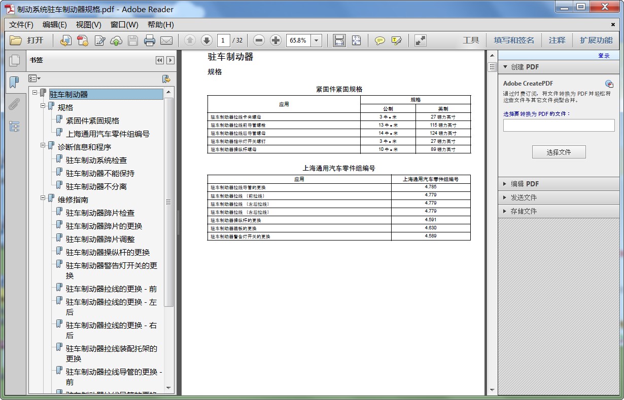Click the Open file folder icon
The width and height of the screenshot is (624, 400).
click(16, 41)
